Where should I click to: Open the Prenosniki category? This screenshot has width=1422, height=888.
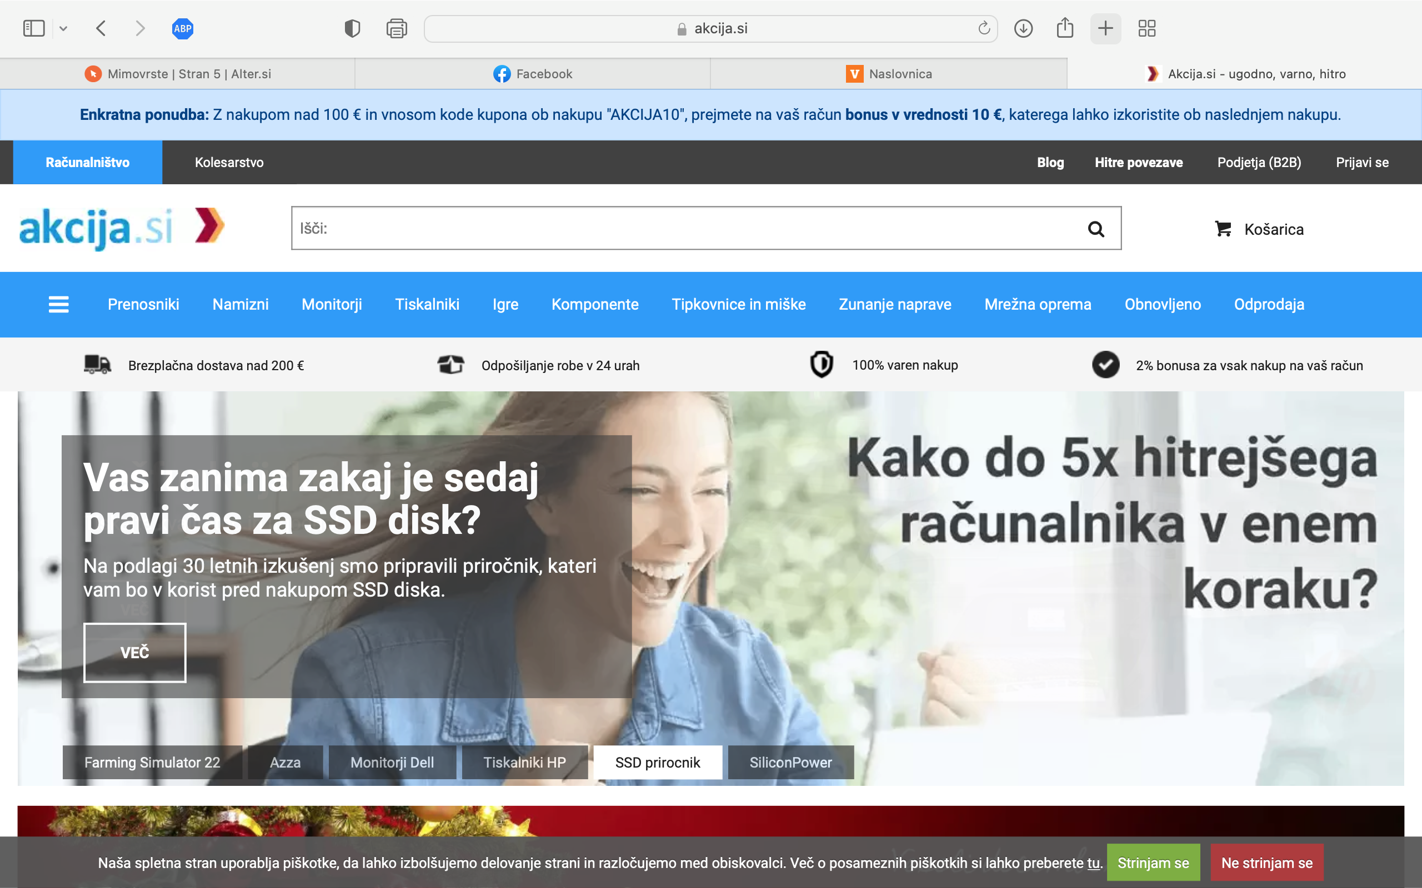pyautogui.click(x=143, y=304)
